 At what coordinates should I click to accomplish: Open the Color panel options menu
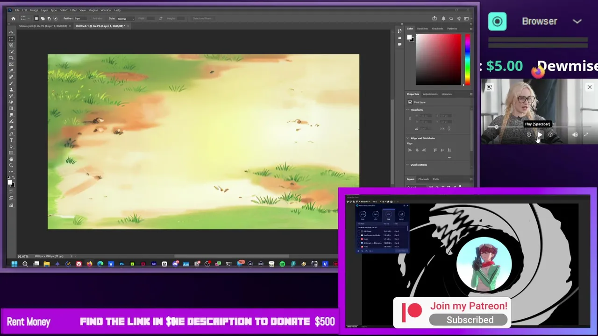(x=471, y=29)
